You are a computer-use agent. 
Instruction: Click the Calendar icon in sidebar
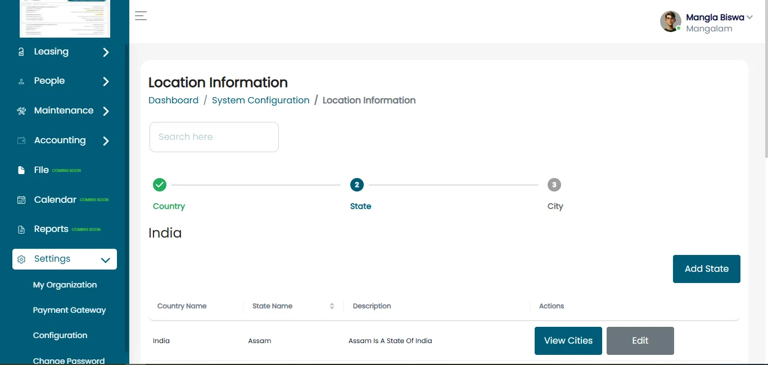[21, 200]
